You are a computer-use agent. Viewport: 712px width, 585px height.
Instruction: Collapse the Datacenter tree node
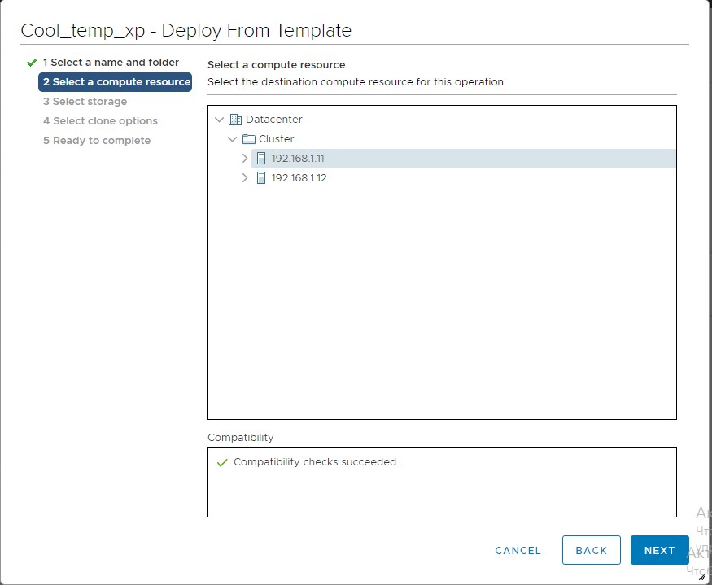click(220, 120)
